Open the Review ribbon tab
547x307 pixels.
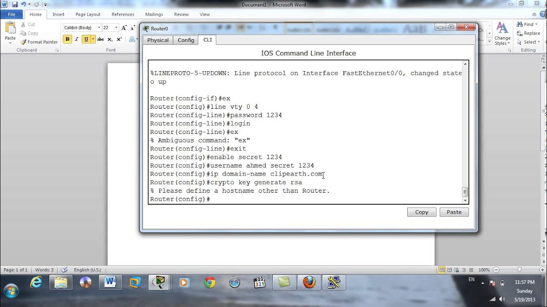click(181, 14)
